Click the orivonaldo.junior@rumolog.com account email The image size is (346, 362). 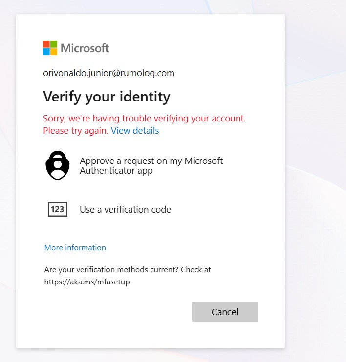(108, 73)
